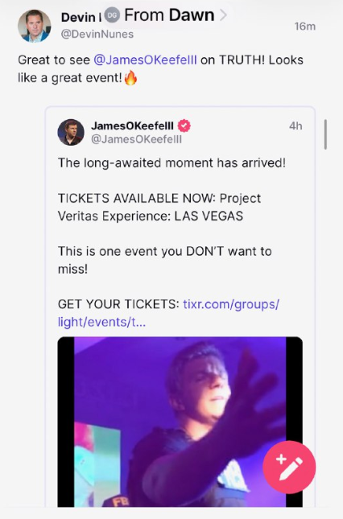
Task: Click the 4h quoted post timestamp
Action: click(x=295, y=126)
